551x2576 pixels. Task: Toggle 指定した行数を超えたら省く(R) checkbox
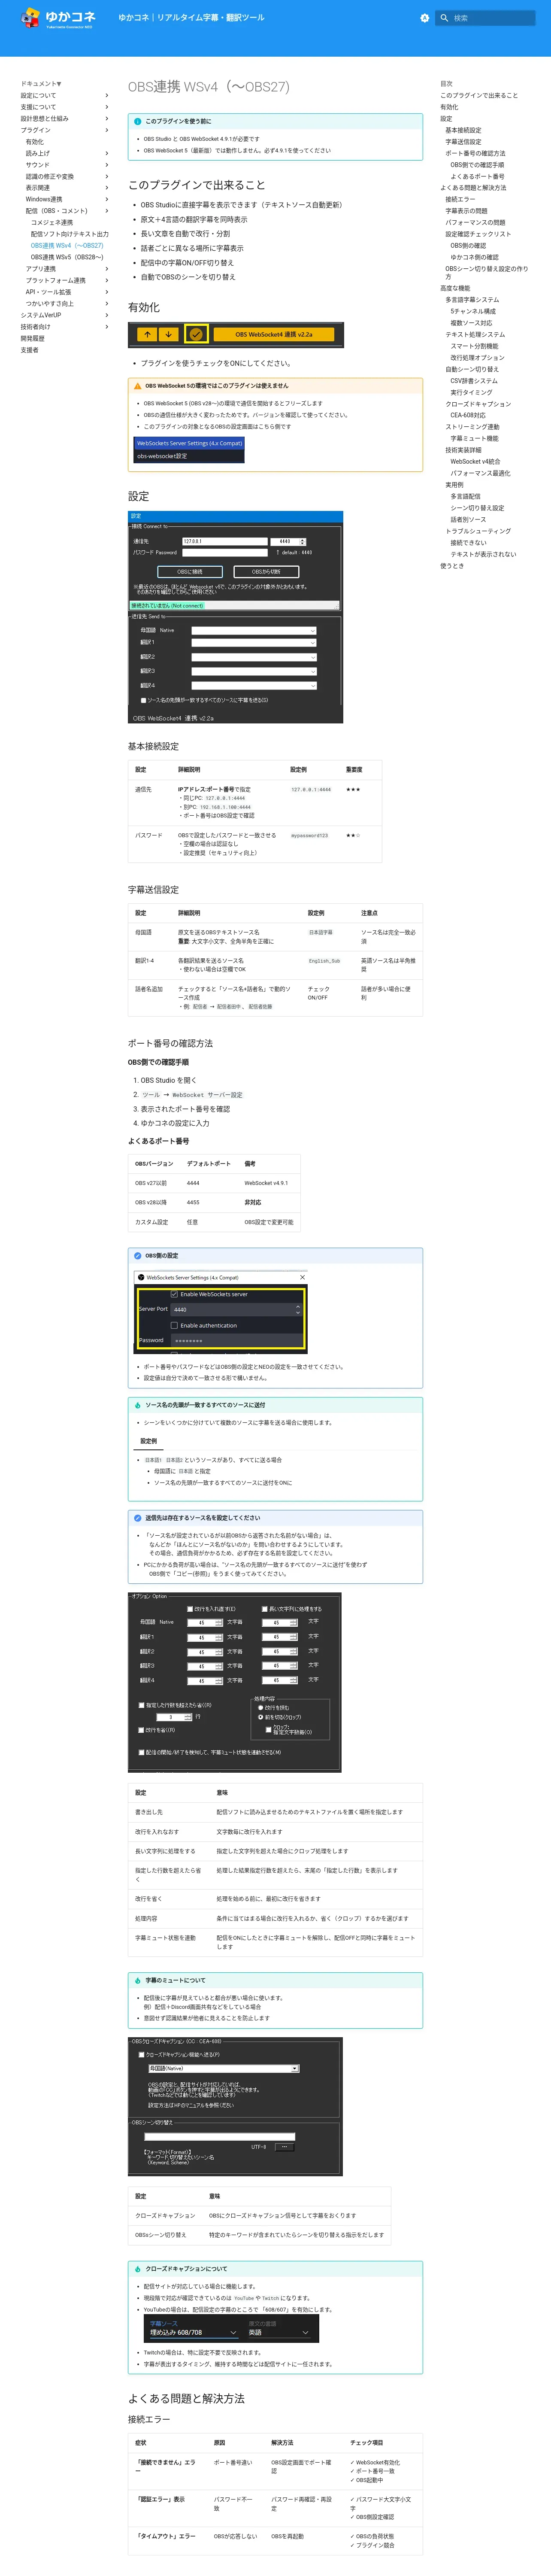[x=141, y=1705]
